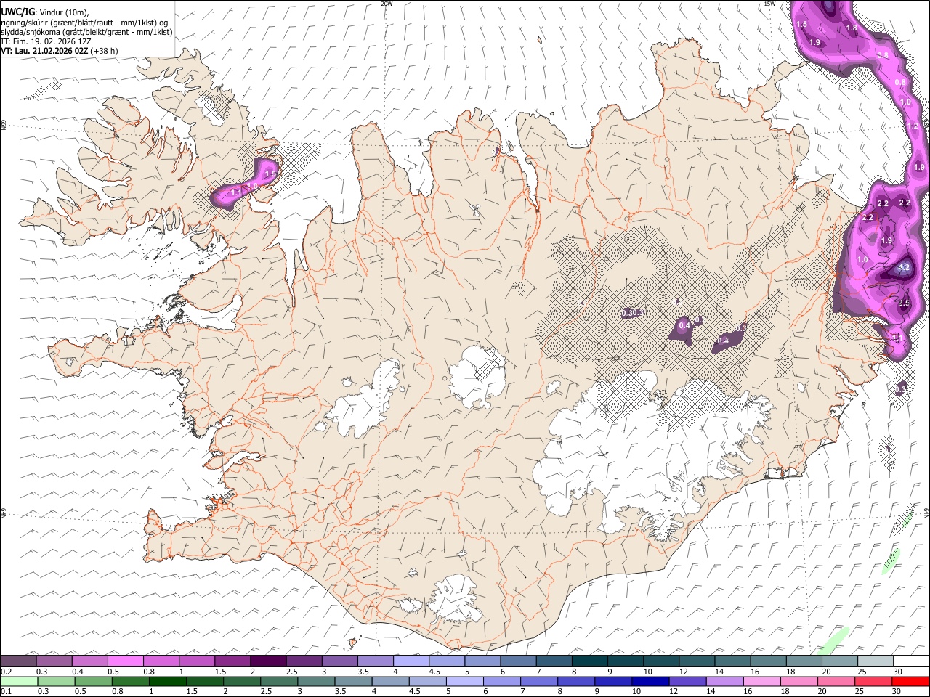Image resolution: width=930 pixels, height=697 pixels.
Task: Click the 'IT: Fim. 19. 02. 2026 12Z' text
Action: (46, 41)
